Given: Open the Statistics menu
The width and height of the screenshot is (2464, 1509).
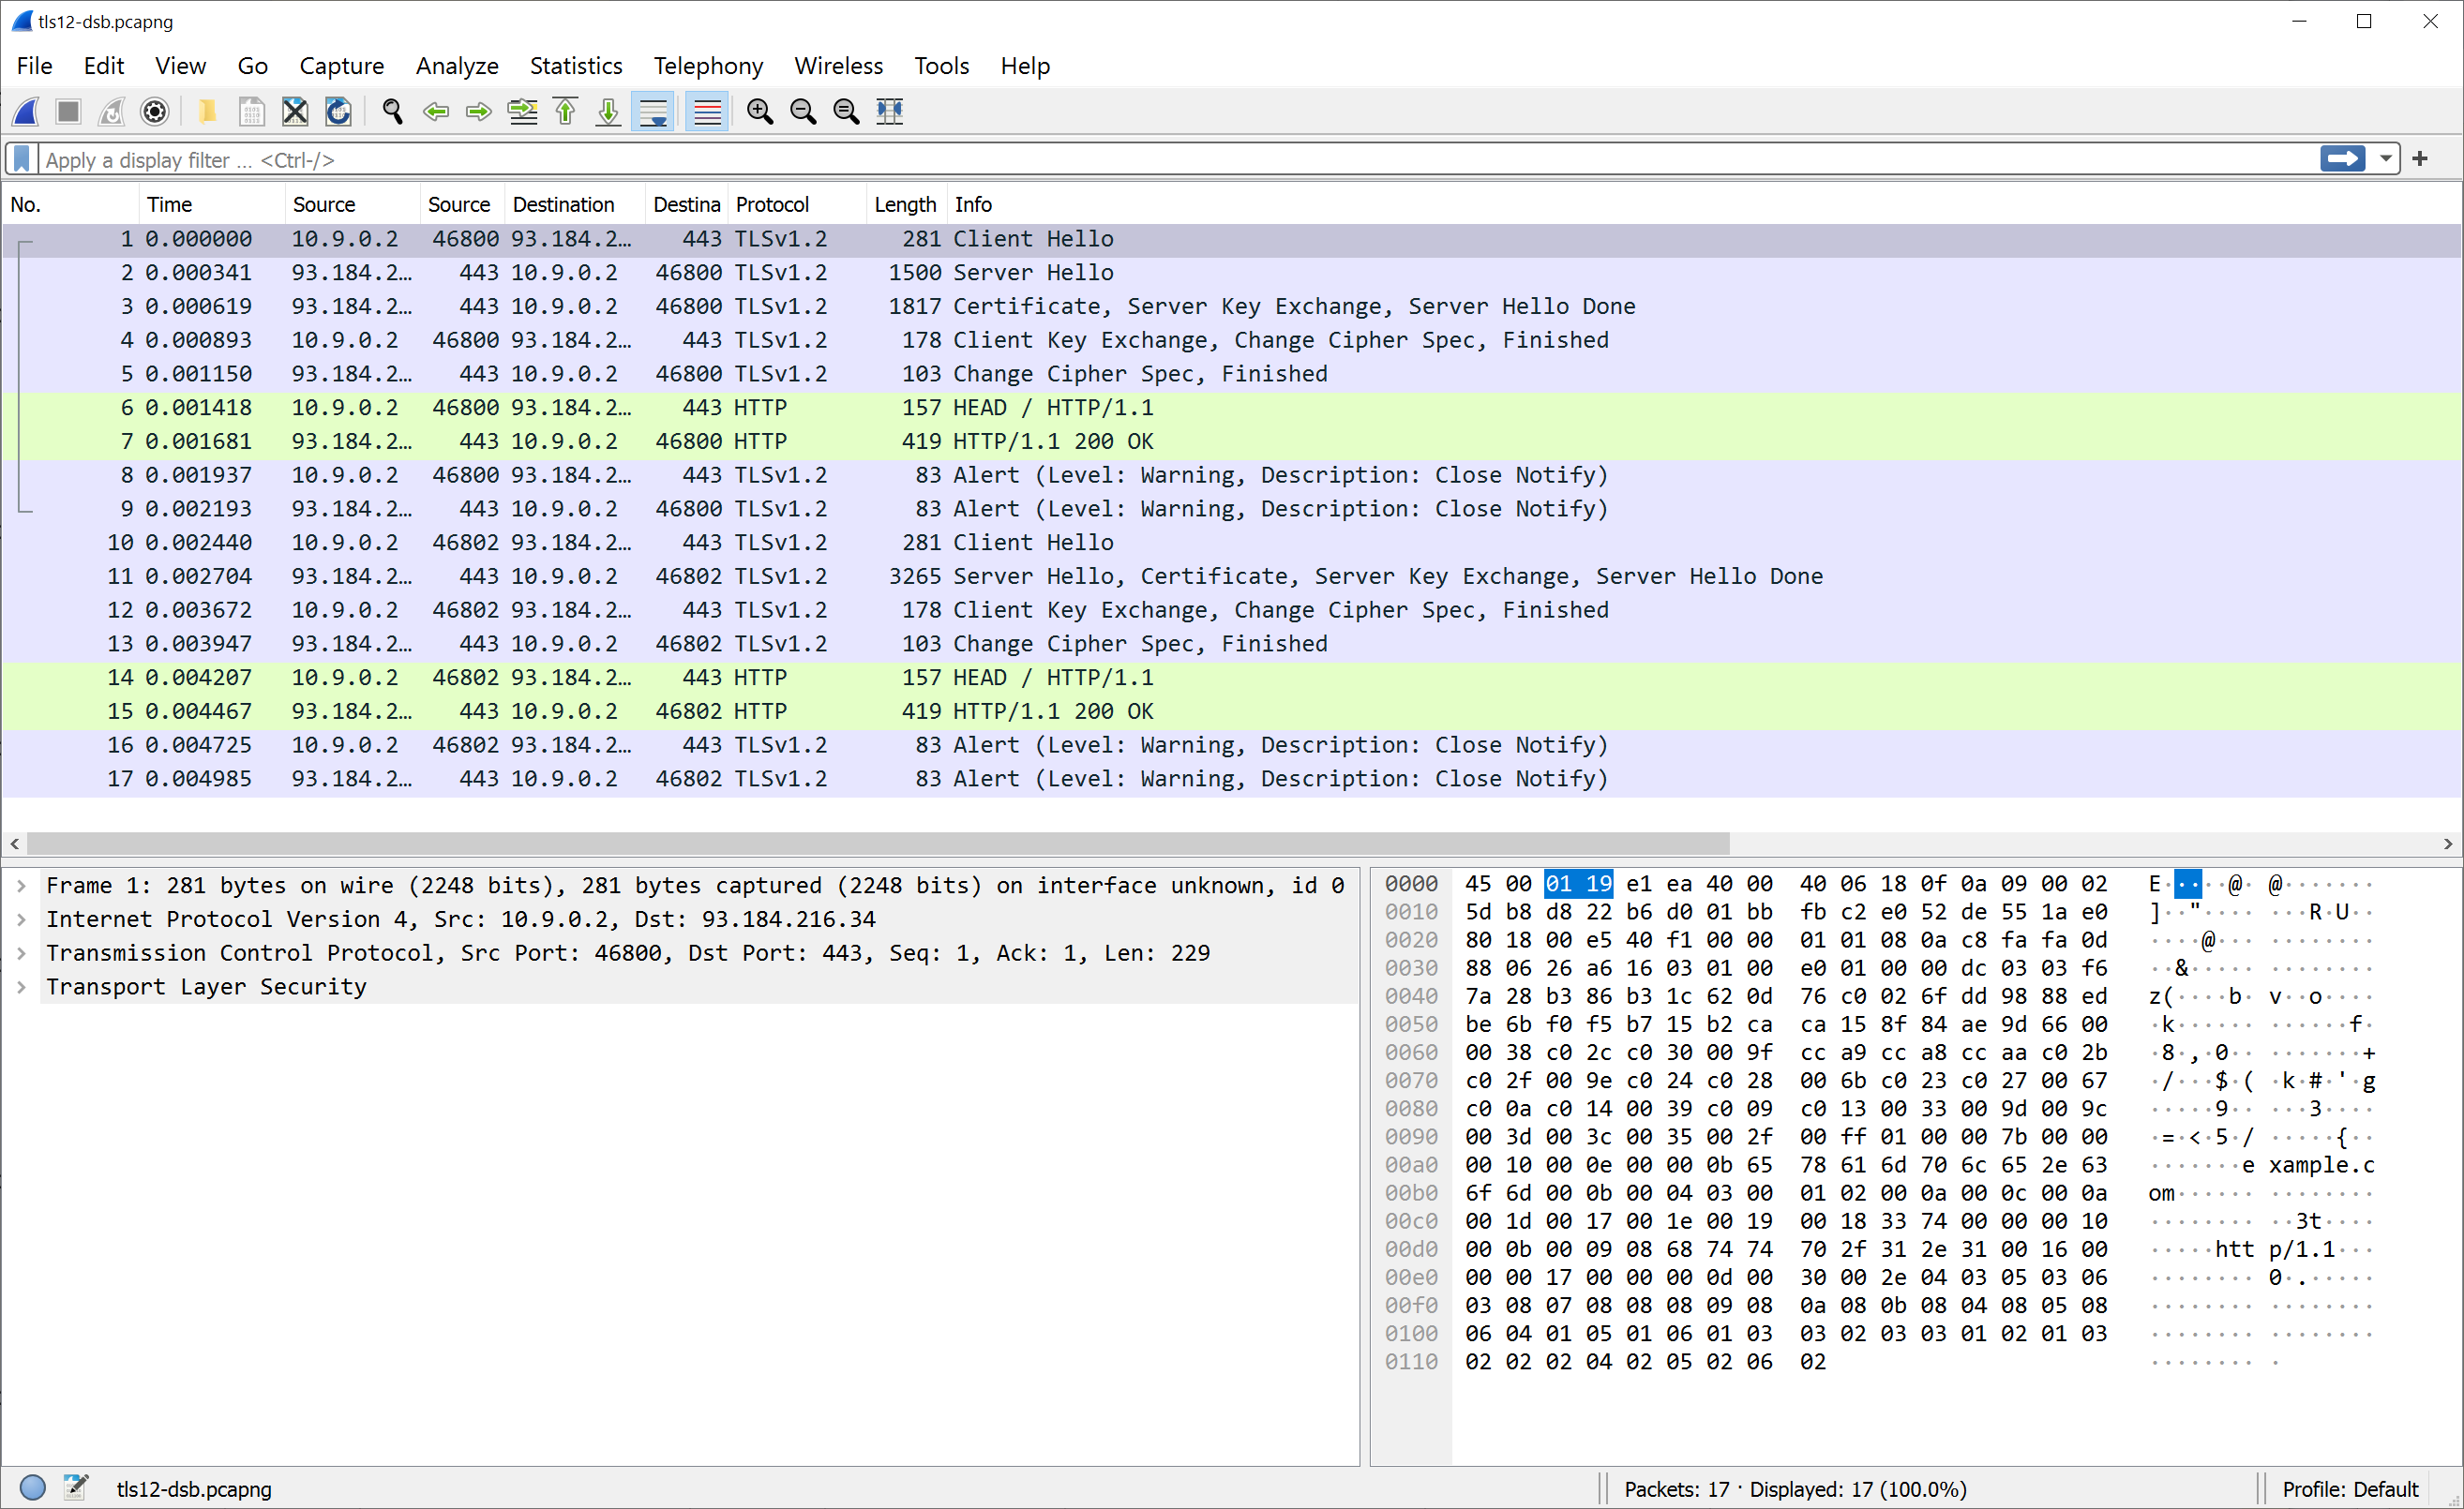Looking at the screenshot, I should [x=575, y=66].
